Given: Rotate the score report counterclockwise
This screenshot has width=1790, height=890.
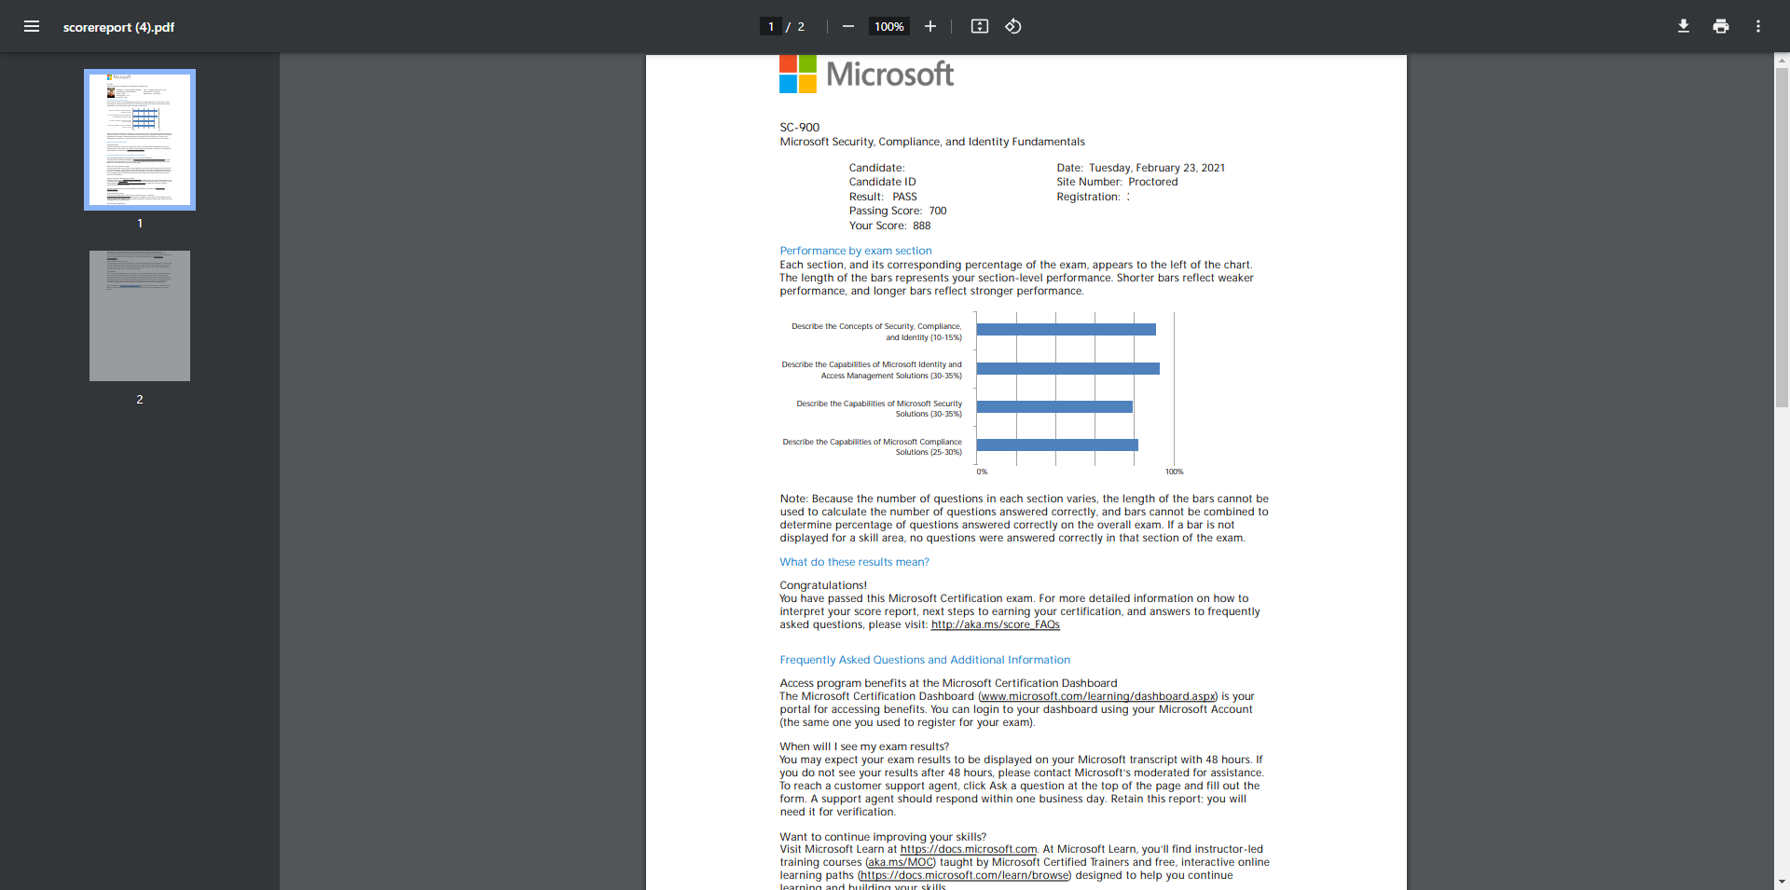Looking at the screenshot, I should click(x=1012, y=27).
